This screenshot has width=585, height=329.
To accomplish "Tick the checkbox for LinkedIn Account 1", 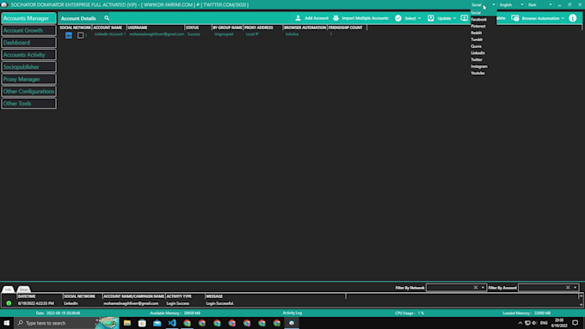I will coord(80,35).
